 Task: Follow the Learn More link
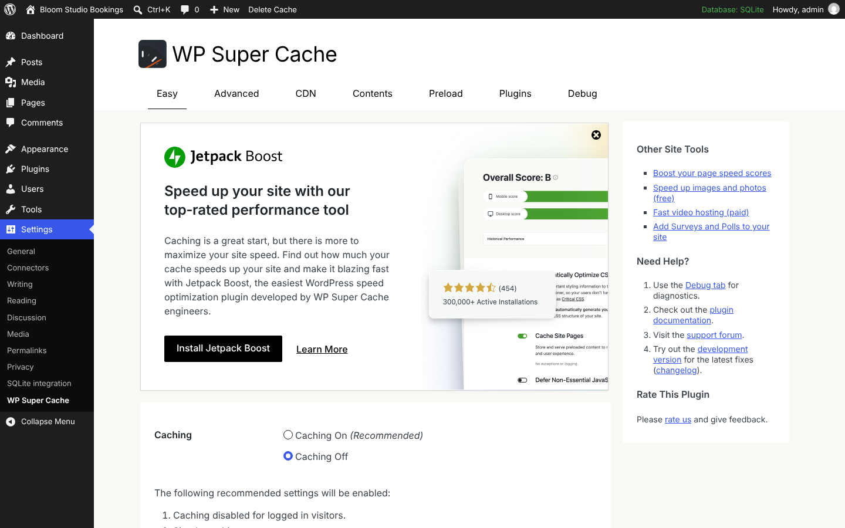322,349
